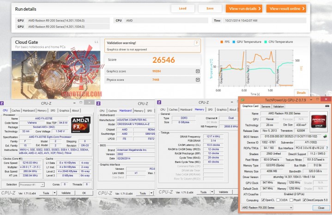Screen dimensions: 332x215
Task: Click the AMD FX logo in CPU-Z
Action: (x=81, y=125)
